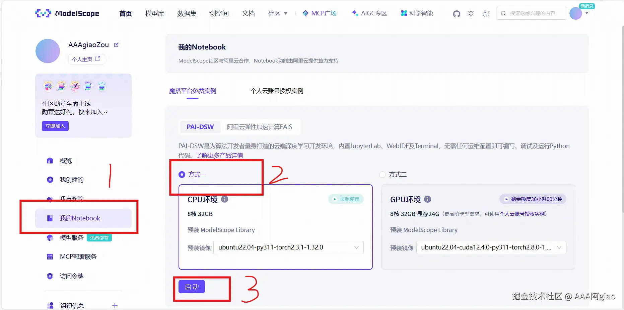The image size is (624, 310).
Task: Click the 我的Notebook bookmark icon
Action: [50, 218]
